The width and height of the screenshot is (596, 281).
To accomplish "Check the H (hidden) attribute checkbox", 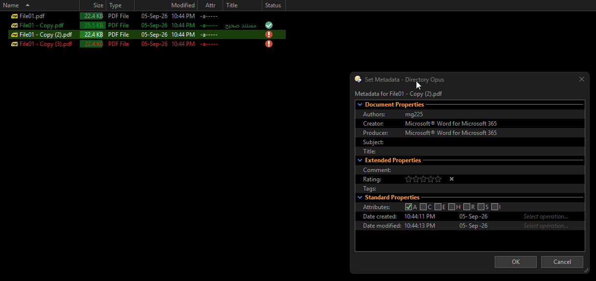I will pyautogui.click(x=452, y=207).
